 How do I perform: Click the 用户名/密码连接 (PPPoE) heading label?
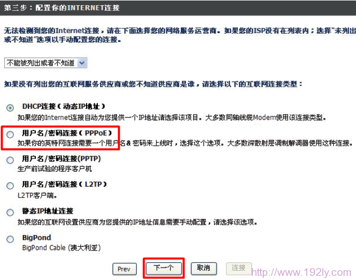67,133
